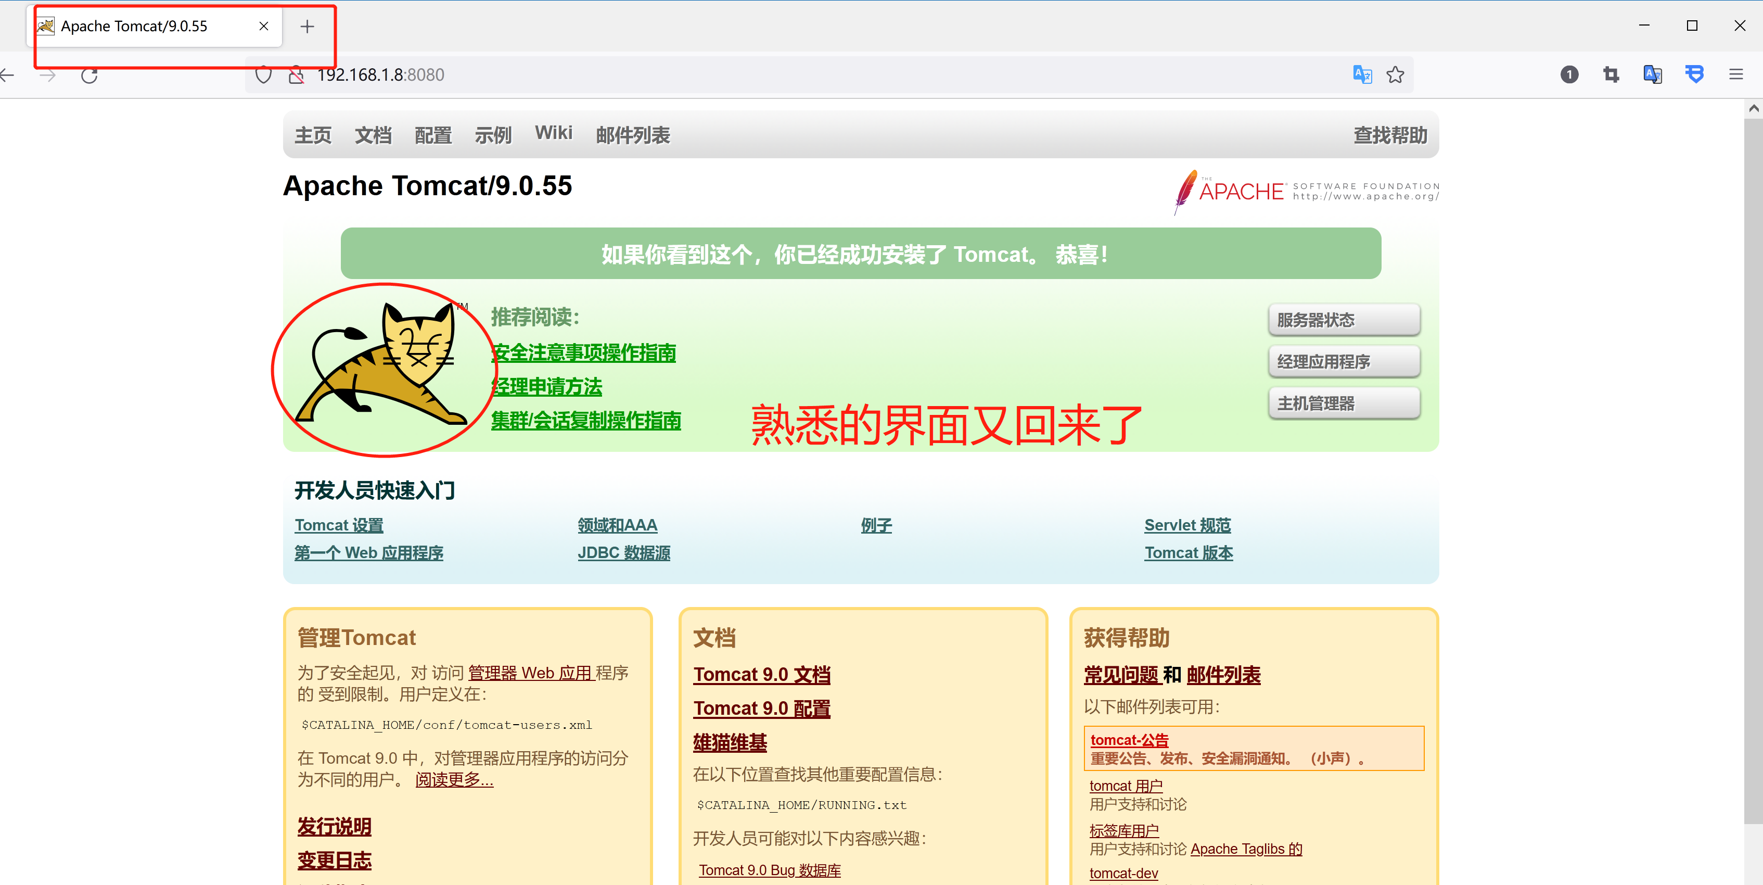Viewport: 1763px width, 885px height.
Task: Open Wiki in the navigation bar
Action: click(554, 133)
